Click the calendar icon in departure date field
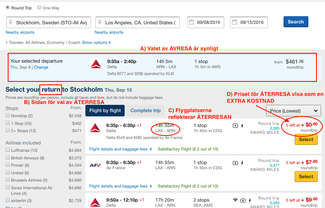 click(191, 22)
